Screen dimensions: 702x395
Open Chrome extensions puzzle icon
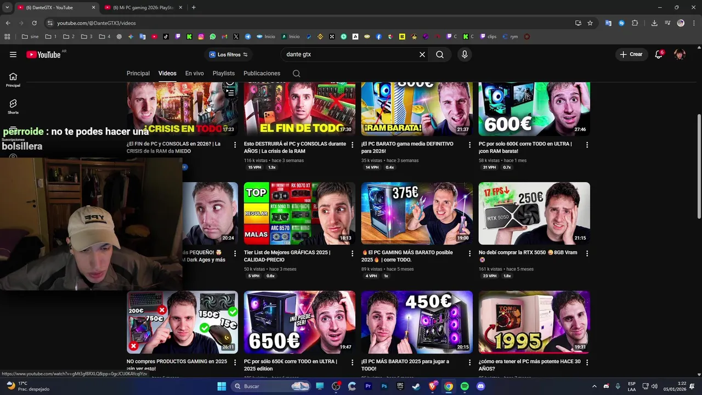click(x=635, y=23)
